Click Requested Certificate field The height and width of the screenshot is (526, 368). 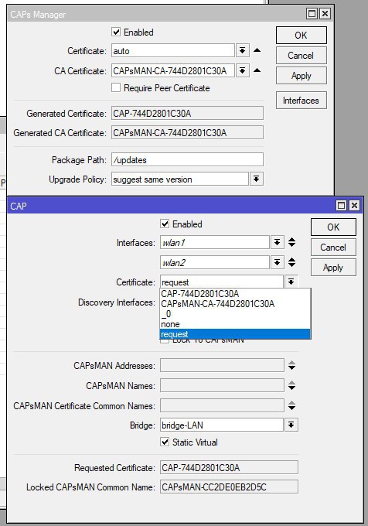click(229, 467)
